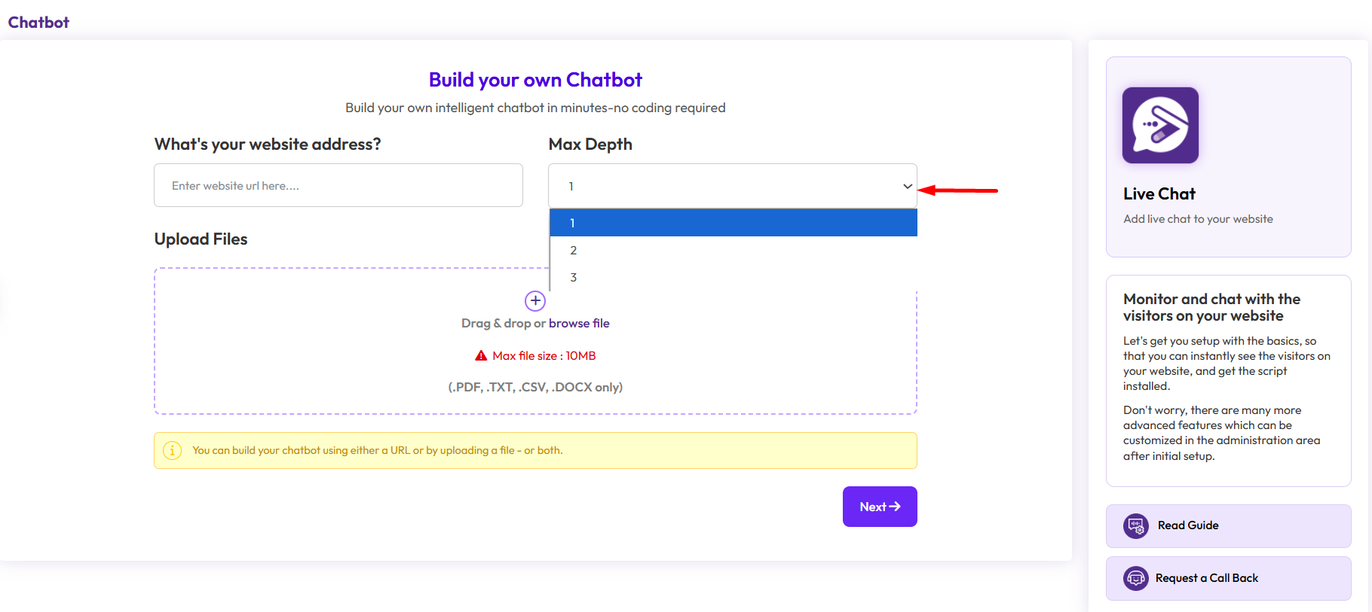Collapse the Max Depth dropdown chevron
The width and height of the screenshot is (1372, 612).
[x=908, y=186]
